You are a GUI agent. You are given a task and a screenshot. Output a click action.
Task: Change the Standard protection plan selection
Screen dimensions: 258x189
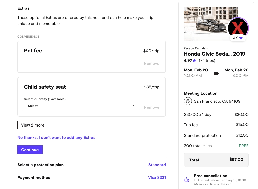click(x=157, y=165)
